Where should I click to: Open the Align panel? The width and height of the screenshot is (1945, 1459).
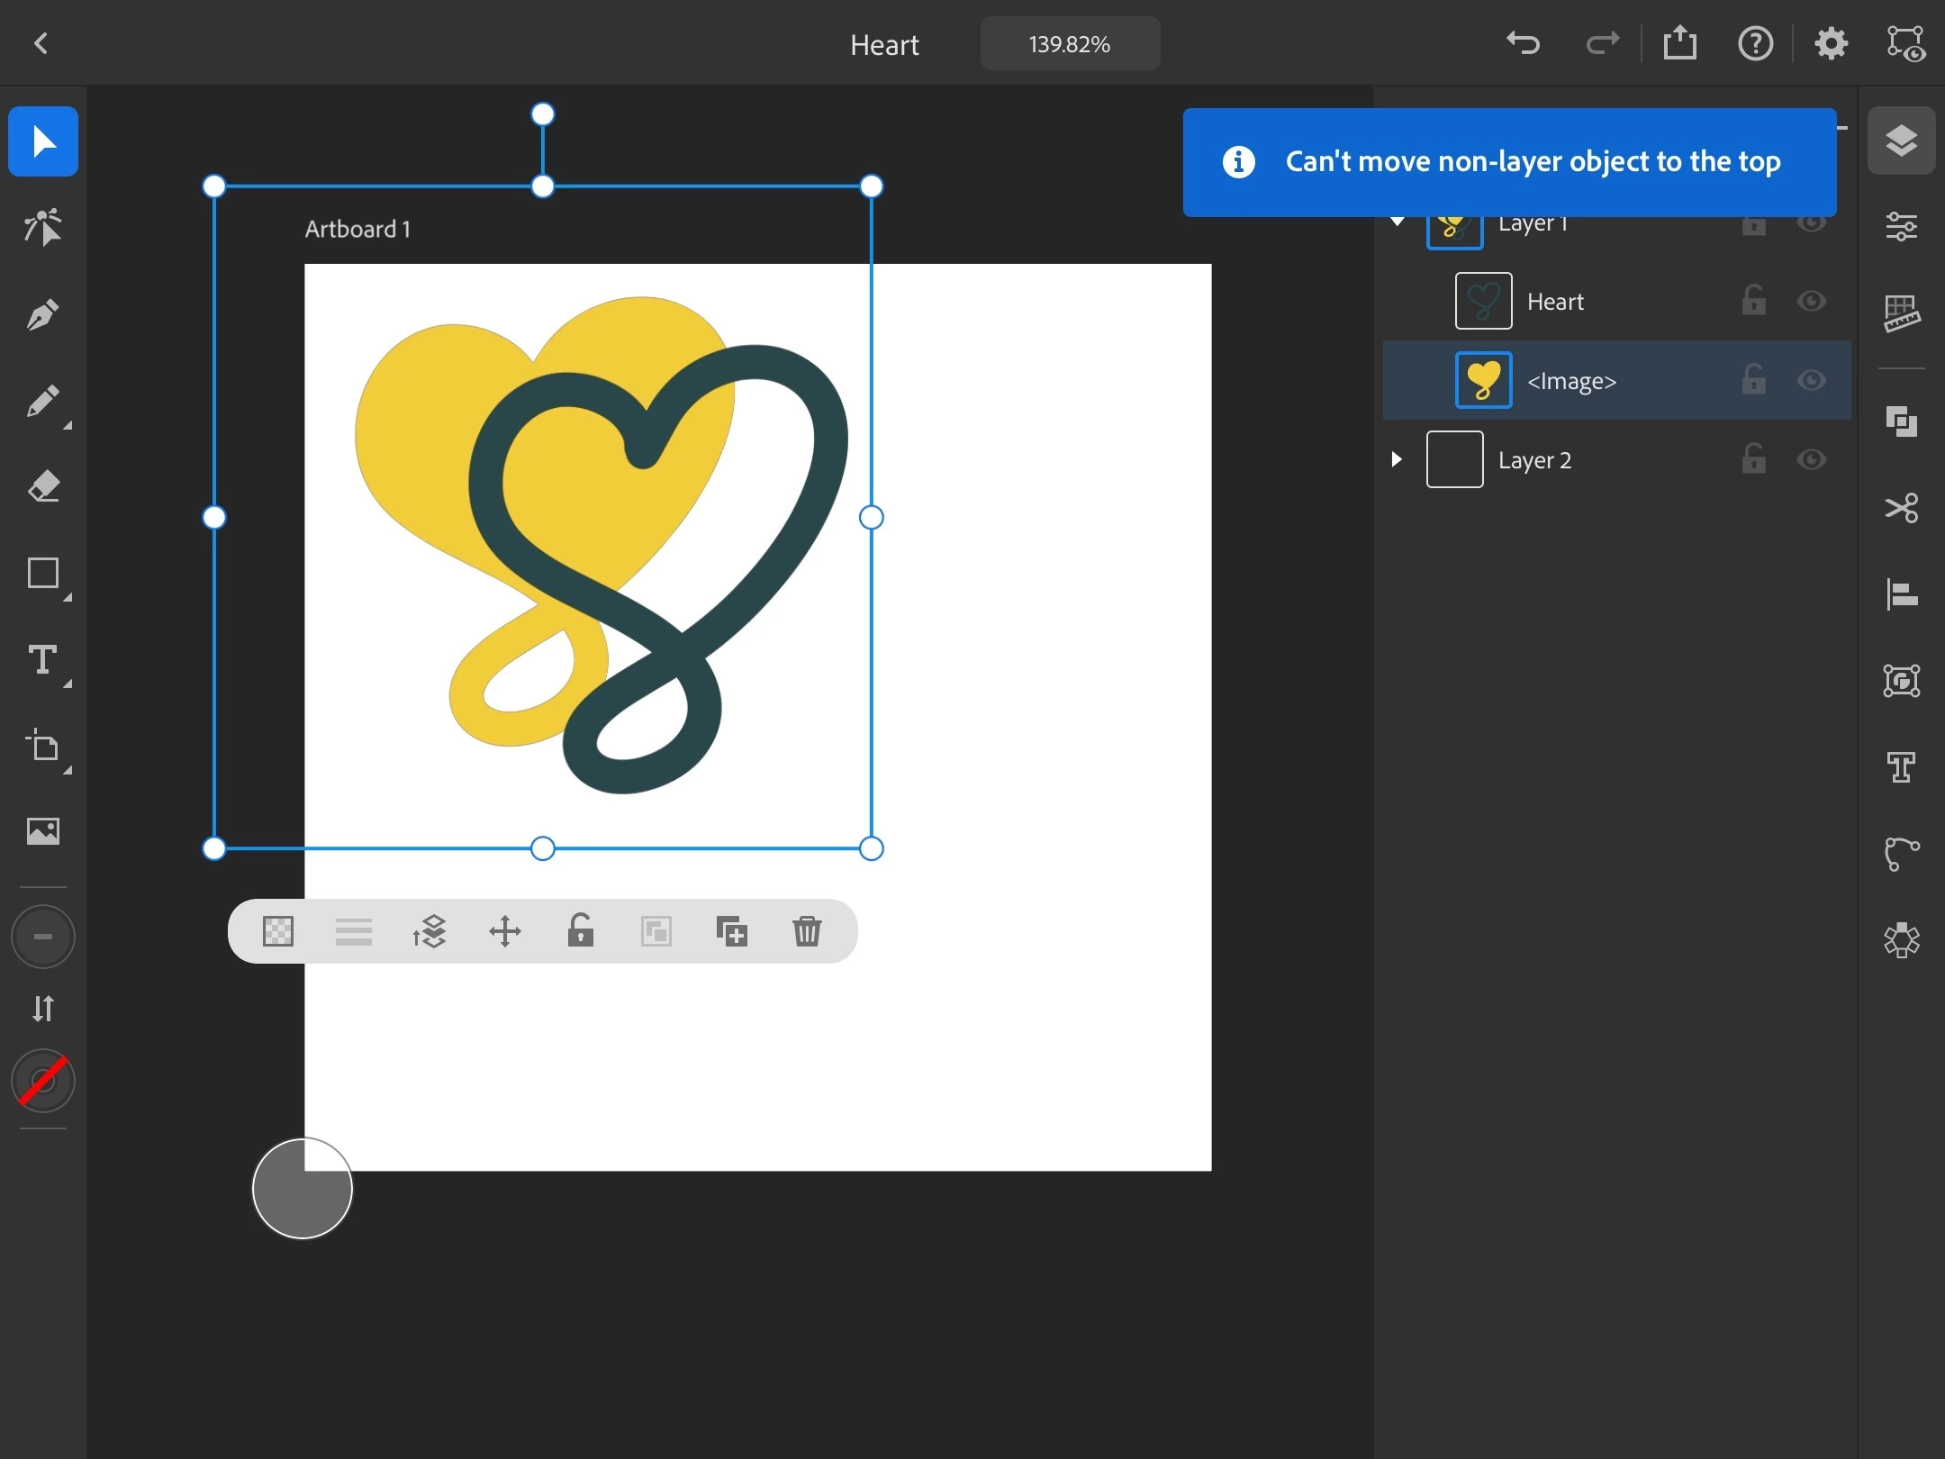pyautogui.click(x=1901, y=594)
